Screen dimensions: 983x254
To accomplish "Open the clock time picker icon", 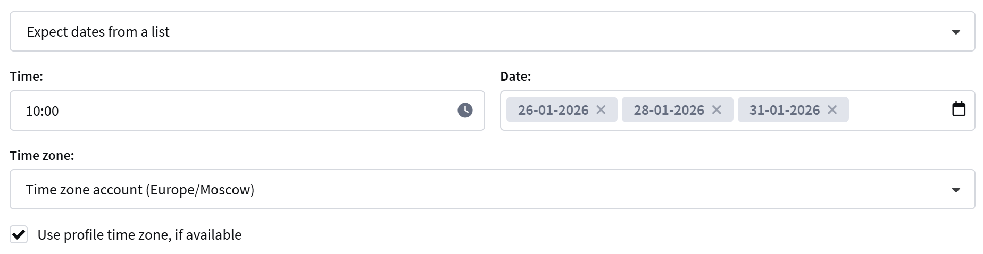I will [x=465, y=111].
